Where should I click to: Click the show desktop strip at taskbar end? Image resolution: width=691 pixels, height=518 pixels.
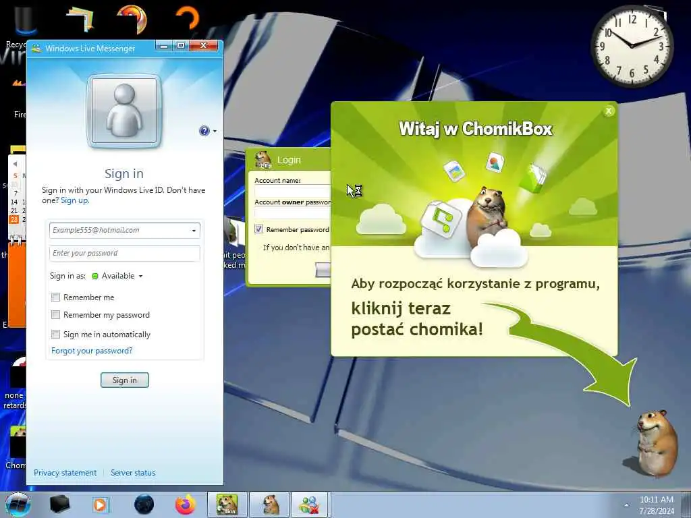tap(686, 505)
